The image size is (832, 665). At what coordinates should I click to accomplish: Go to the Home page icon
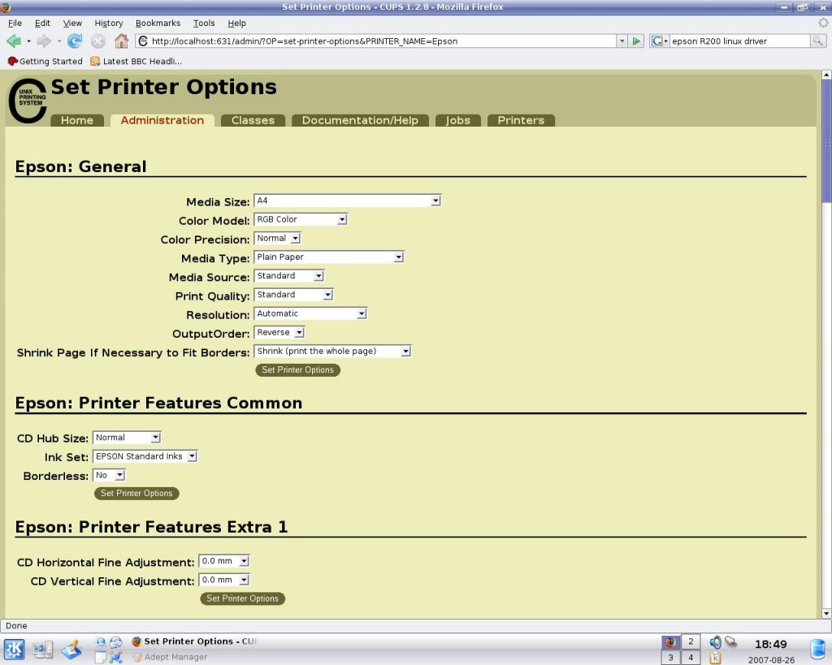point(122,41)
